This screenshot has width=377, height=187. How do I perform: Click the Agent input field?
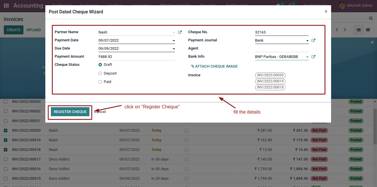282,48
